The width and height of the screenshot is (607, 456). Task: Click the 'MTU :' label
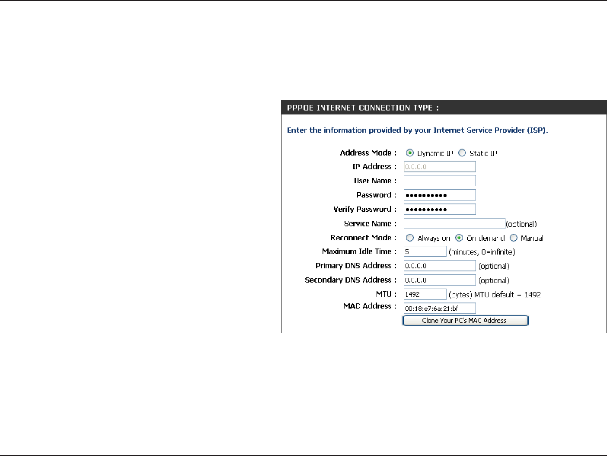click(x=386, y=294)
